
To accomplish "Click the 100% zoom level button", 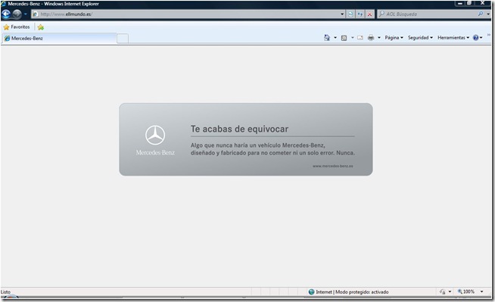I will point(466,291).
